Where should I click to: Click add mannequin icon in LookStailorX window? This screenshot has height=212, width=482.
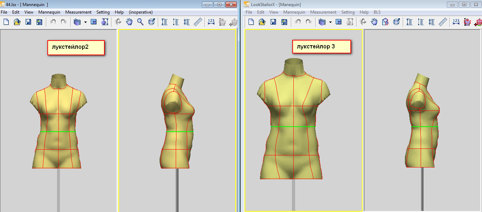(x=478, y=22)
